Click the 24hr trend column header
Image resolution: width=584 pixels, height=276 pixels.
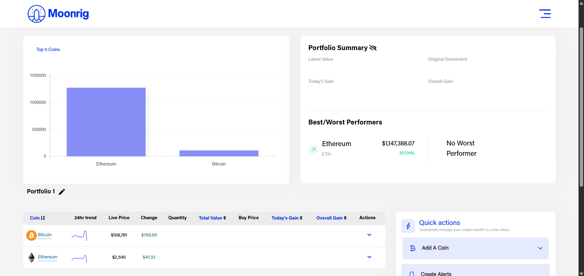coord(85,218)
